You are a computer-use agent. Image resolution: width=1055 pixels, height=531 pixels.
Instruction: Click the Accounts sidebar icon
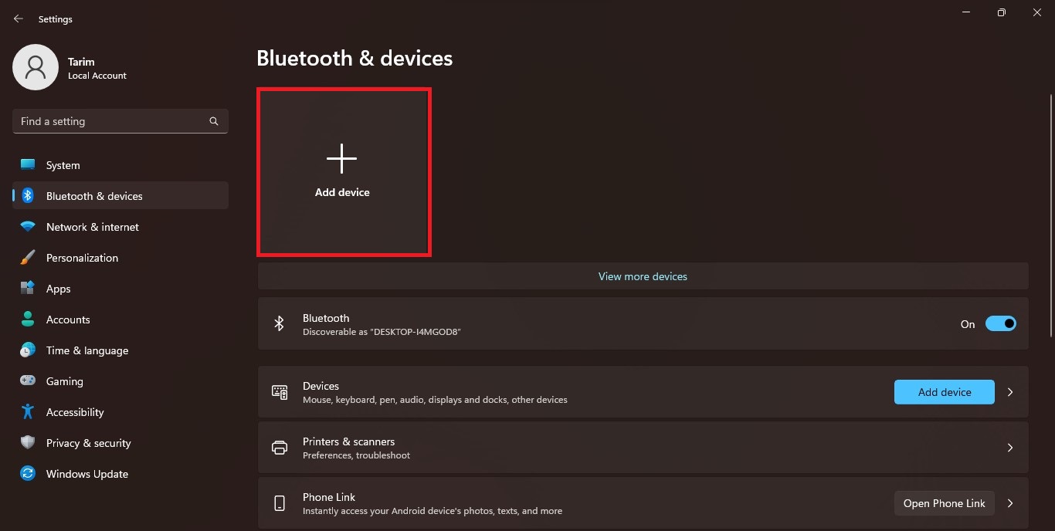click(28, 319)
